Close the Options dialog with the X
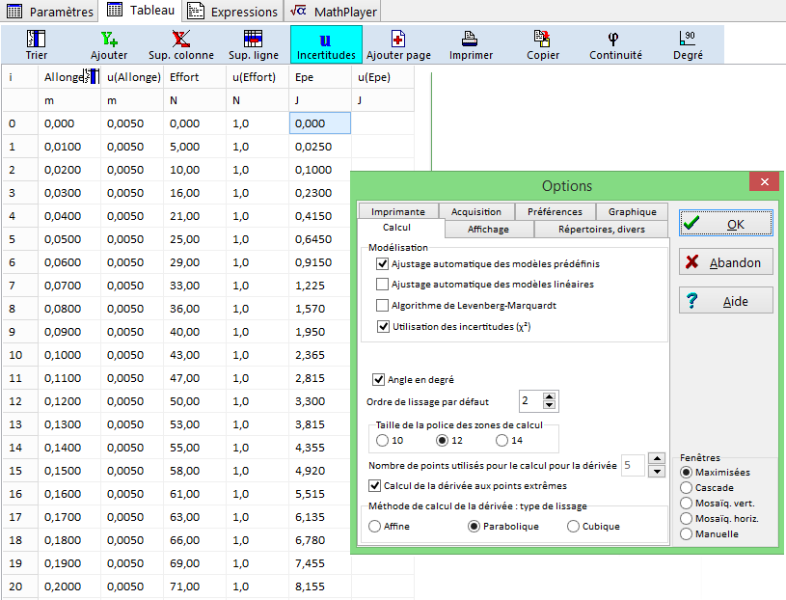 pyautogui.click(x=764, y=181)
